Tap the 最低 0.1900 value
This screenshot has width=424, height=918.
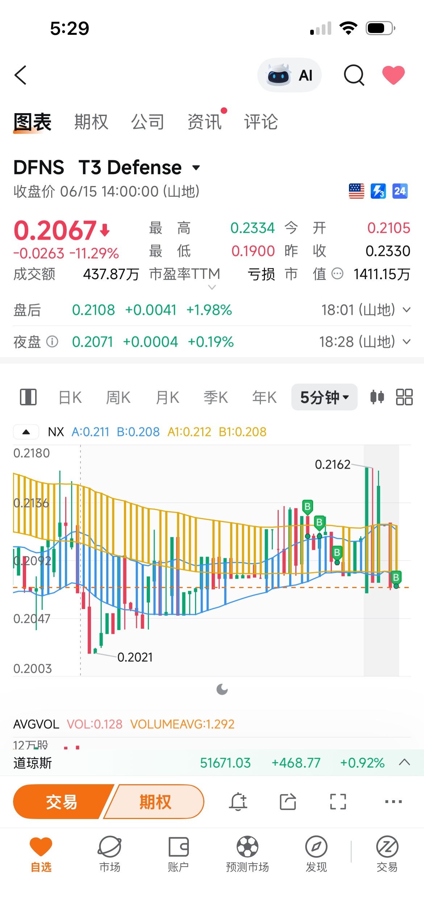point(253,251)
